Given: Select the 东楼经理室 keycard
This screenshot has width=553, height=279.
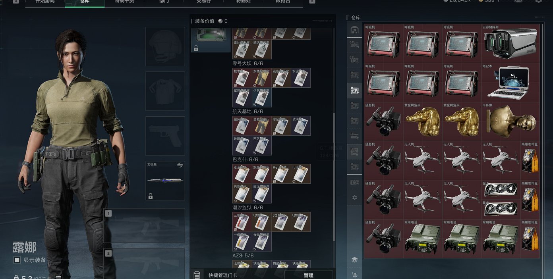Looking at the screenshot, I should point(262,78).
